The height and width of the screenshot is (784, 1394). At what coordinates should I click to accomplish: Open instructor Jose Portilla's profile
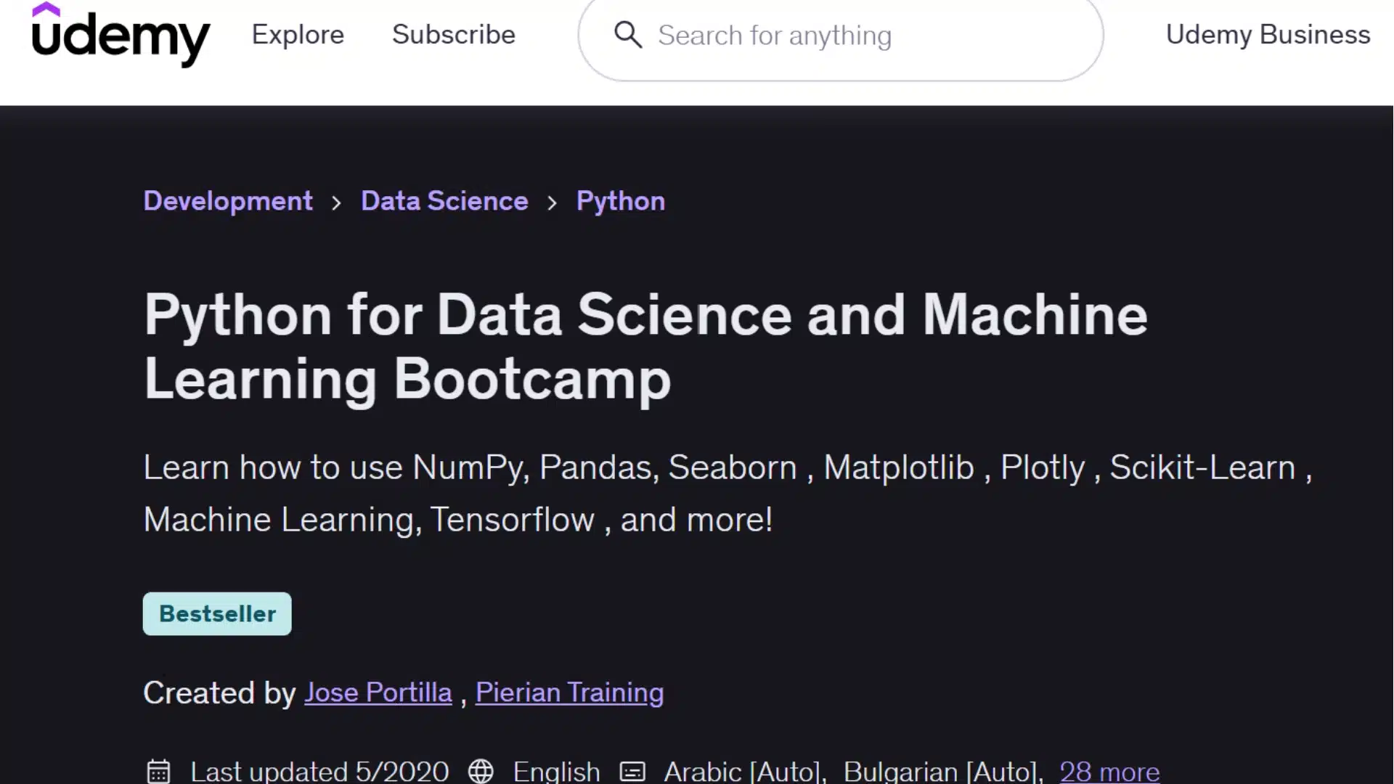click(x=378, y=693)
